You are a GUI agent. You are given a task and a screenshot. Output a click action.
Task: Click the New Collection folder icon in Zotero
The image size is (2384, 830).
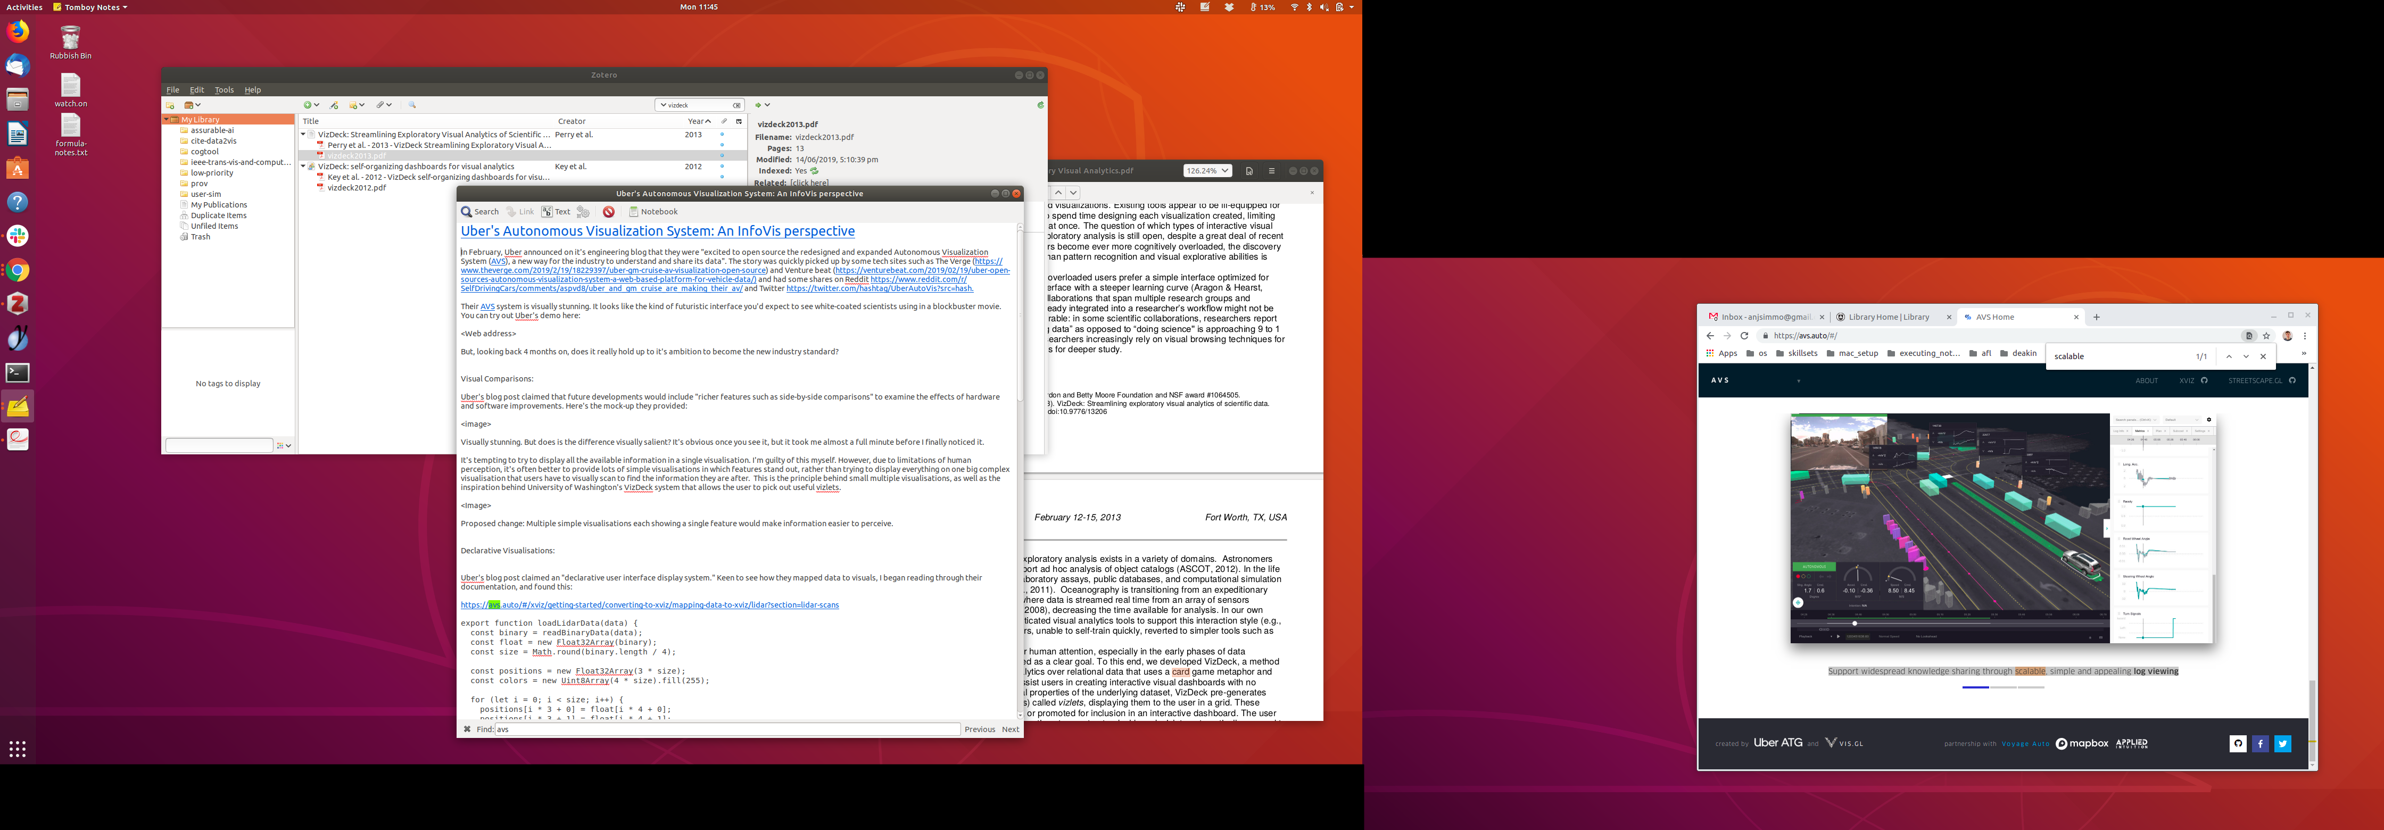click(x=170, y=105)
